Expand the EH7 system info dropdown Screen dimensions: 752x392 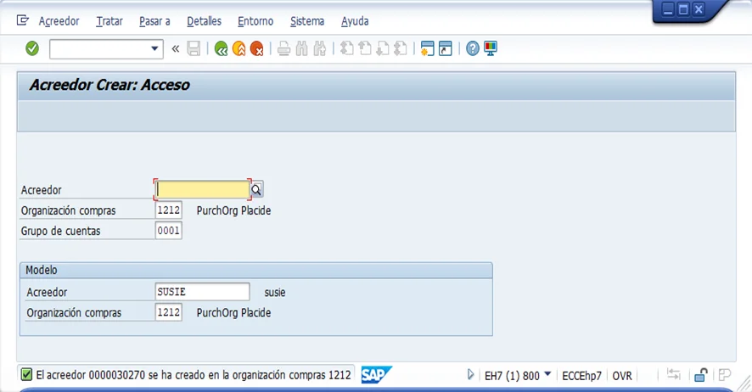pyautogui.click(x=547, y=375)
